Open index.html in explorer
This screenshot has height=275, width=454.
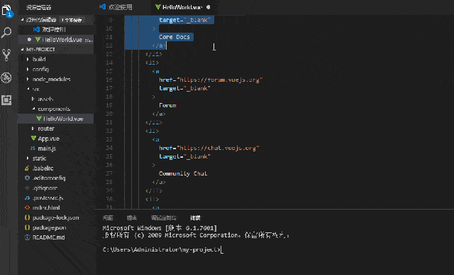pos(46,207)
